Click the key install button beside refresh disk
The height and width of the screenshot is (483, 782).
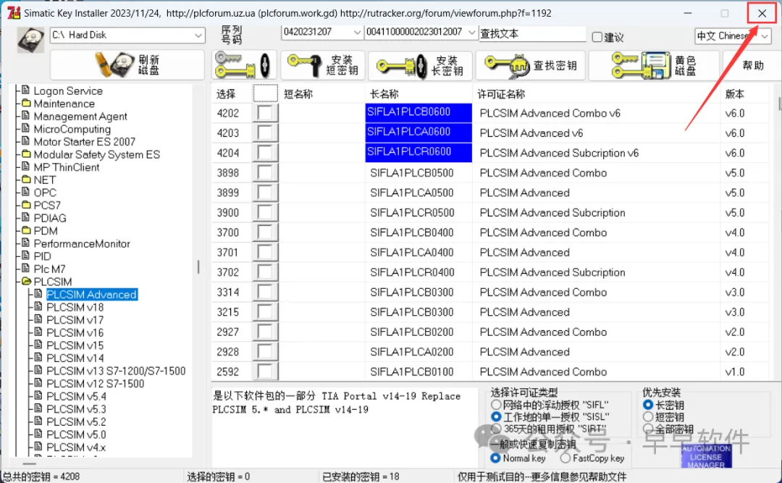(244, 65)
